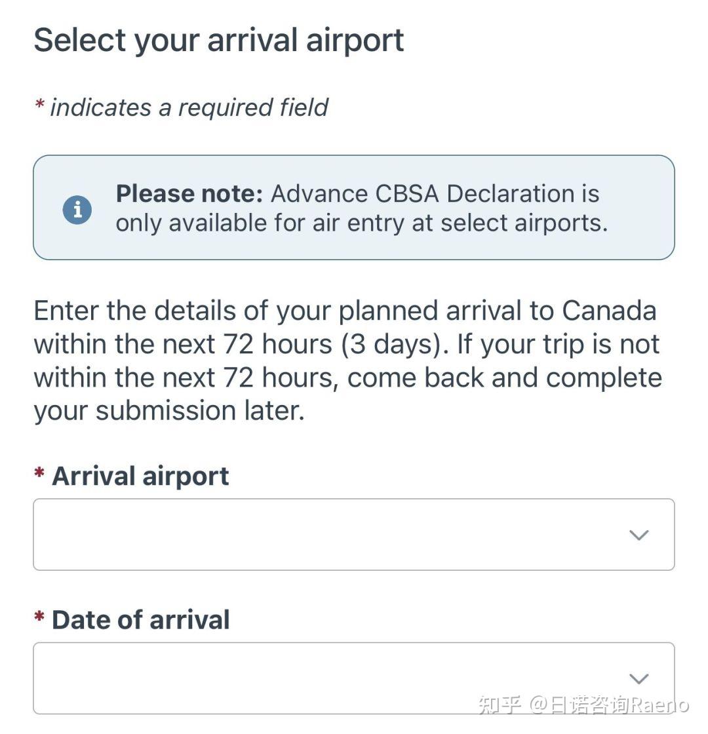Image resolution: width=708 pixels, height=734 pixels.
Task: Click the red asterisk beside Date of arrival
Action: coord(39,617)
